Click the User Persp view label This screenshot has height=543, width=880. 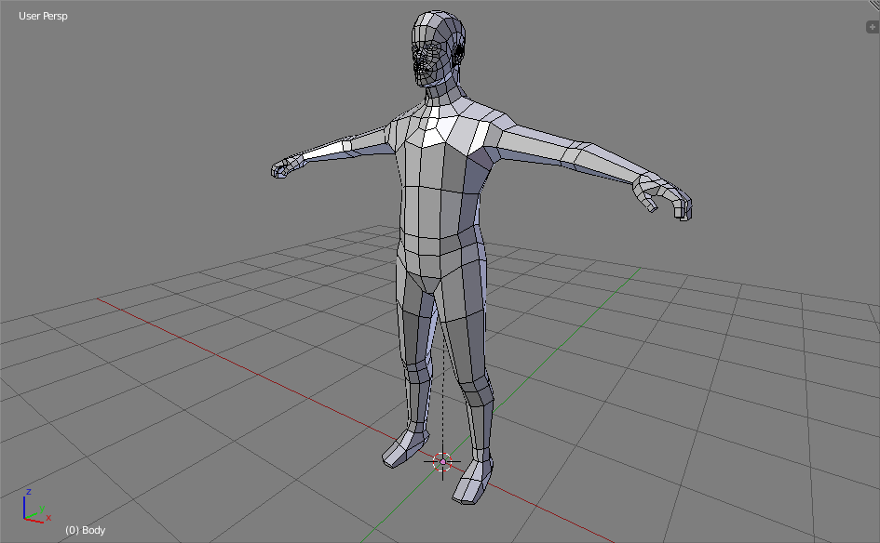click(43, 16)
